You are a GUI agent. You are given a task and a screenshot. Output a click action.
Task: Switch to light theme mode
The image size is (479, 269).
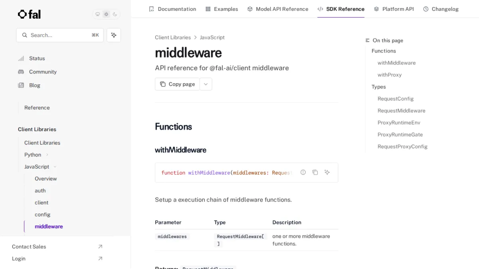(x=106, y=14)
